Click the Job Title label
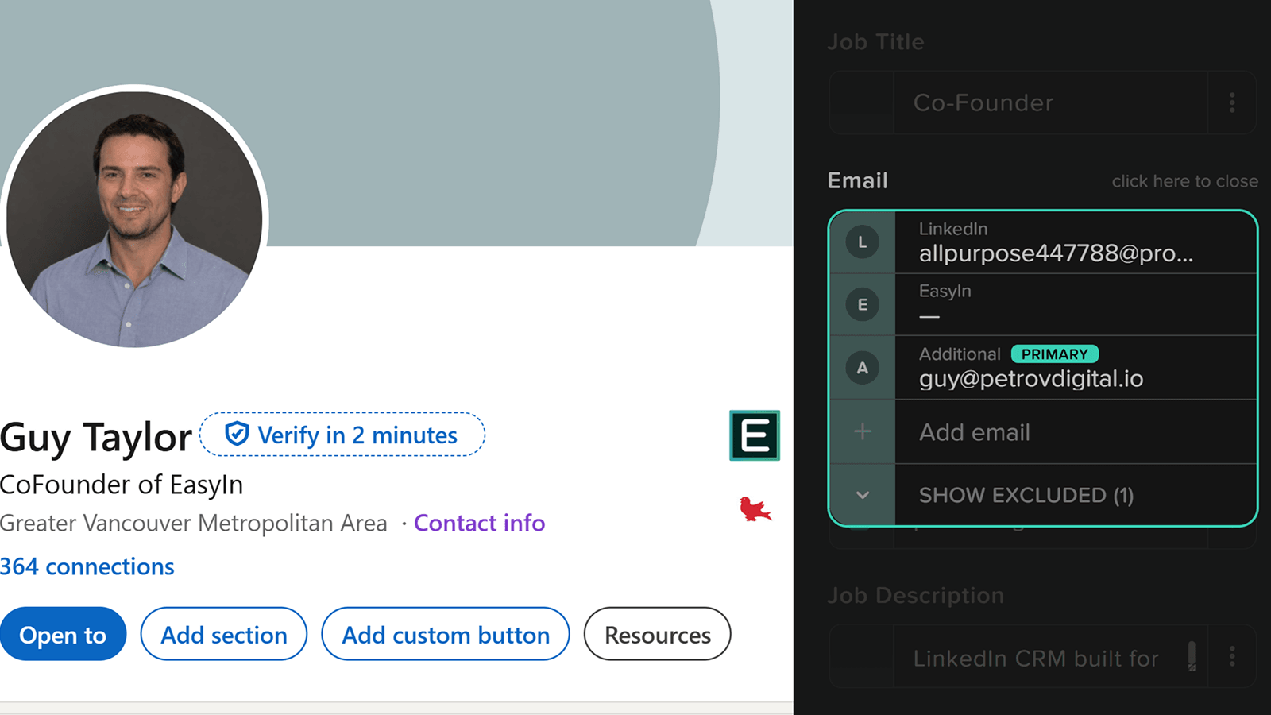Viewport: 1271px width, 715px height. click(875, 41)
